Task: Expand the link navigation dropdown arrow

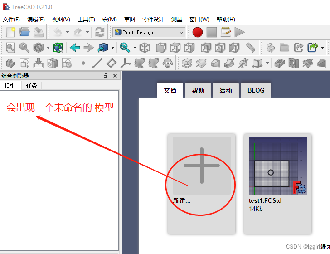Action: pyautogui.click(x=112, y=48)
